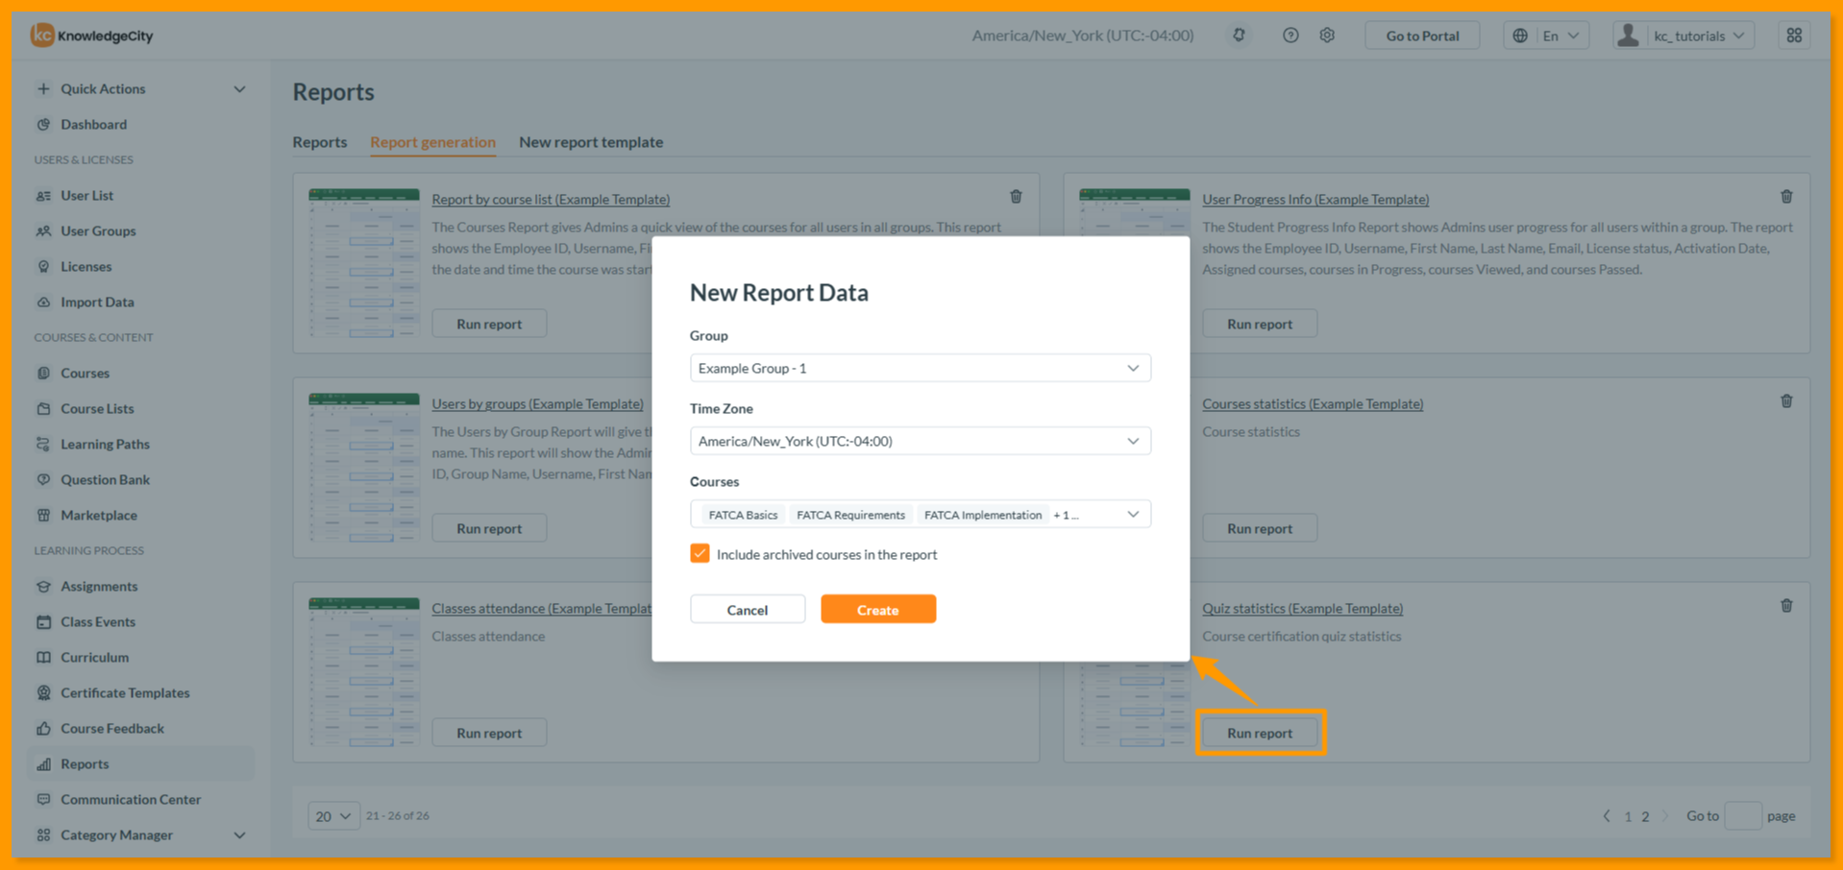
Task: Click Users by groups template thumbnail
Action: (364, 468)
